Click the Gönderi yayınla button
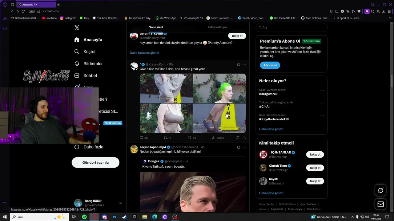394x221 pixels. pyautogui.click(x=95, y=162)
